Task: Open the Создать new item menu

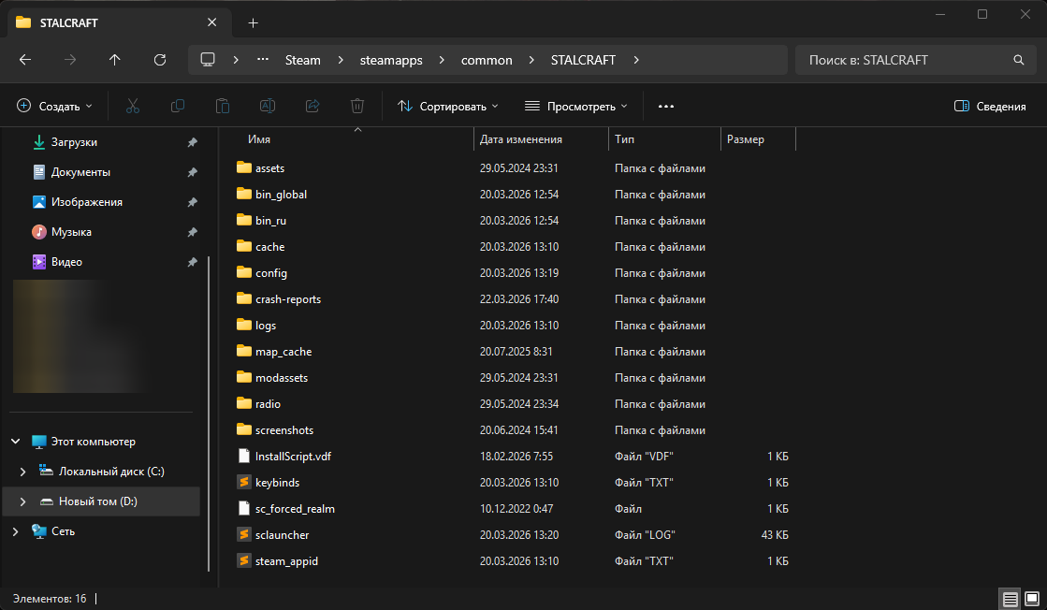Action: [x=55, y=107]
